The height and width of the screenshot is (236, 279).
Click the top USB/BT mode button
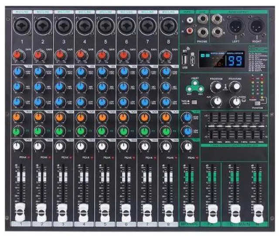coord(195,83)
